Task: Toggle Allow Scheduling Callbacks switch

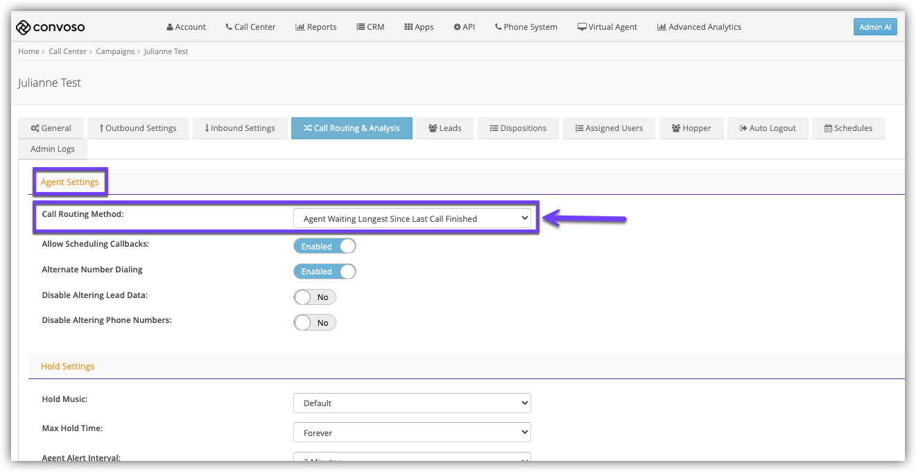Action: click(325, 246)
